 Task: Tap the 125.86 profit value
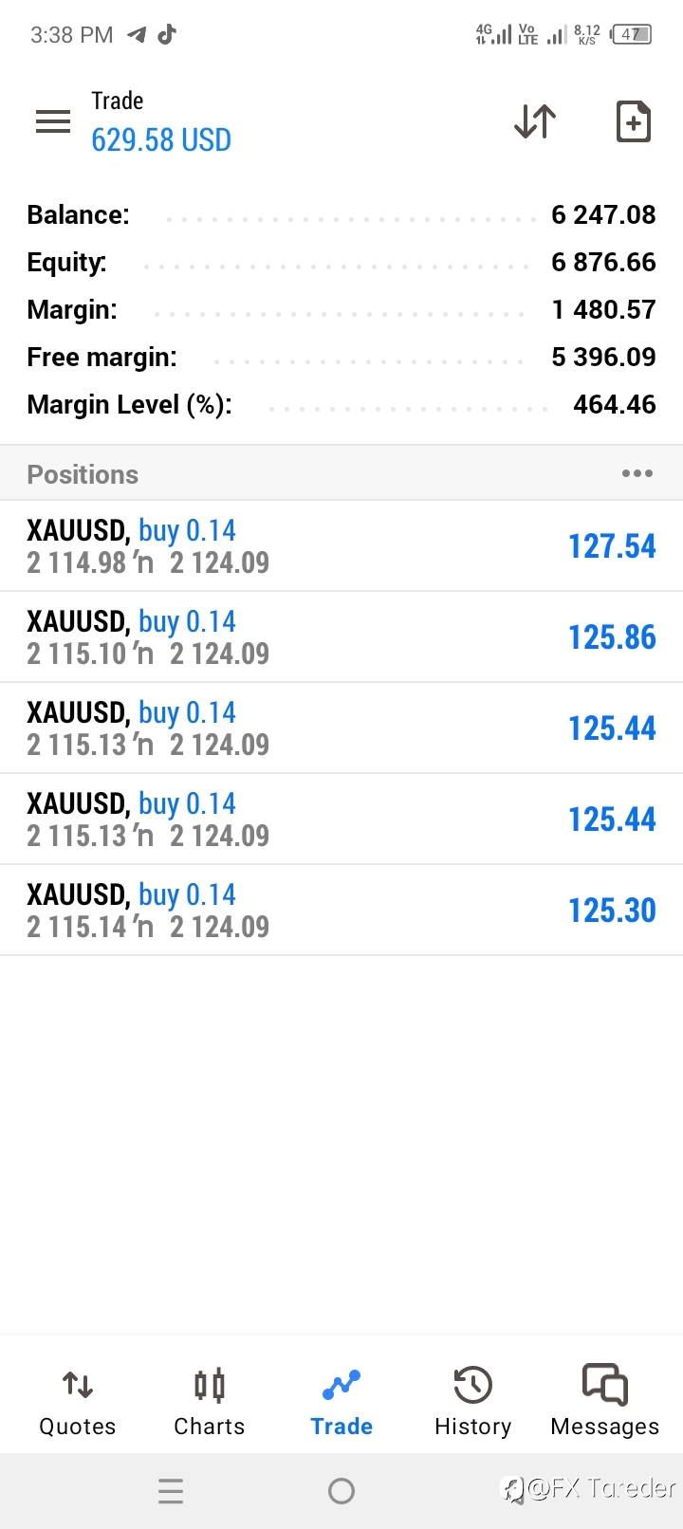(612, 637)
